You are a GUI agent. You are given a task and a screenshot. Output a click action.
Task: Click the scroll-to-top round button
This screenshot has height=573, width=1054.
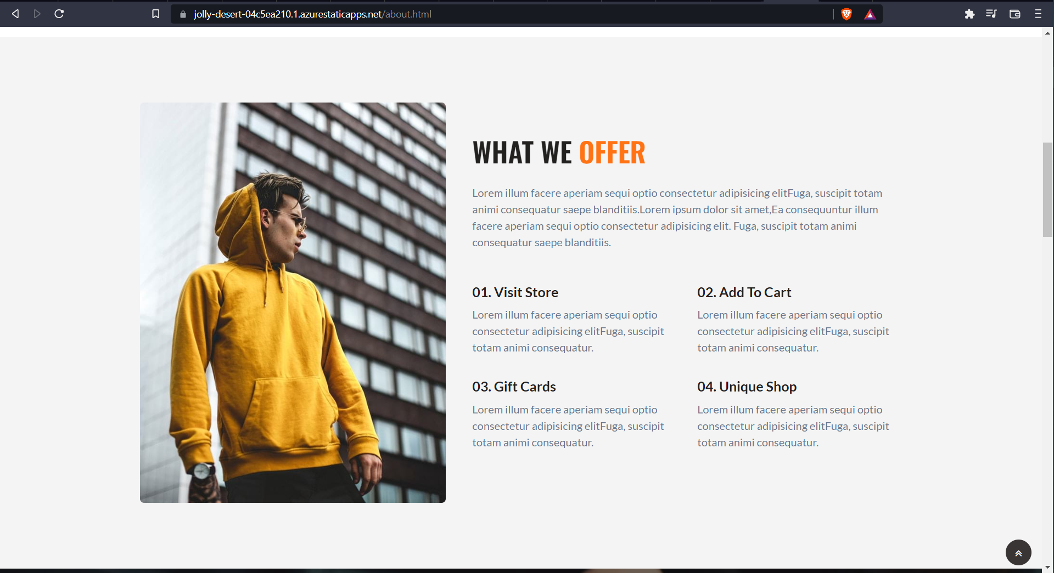(x=1018, y=553)
